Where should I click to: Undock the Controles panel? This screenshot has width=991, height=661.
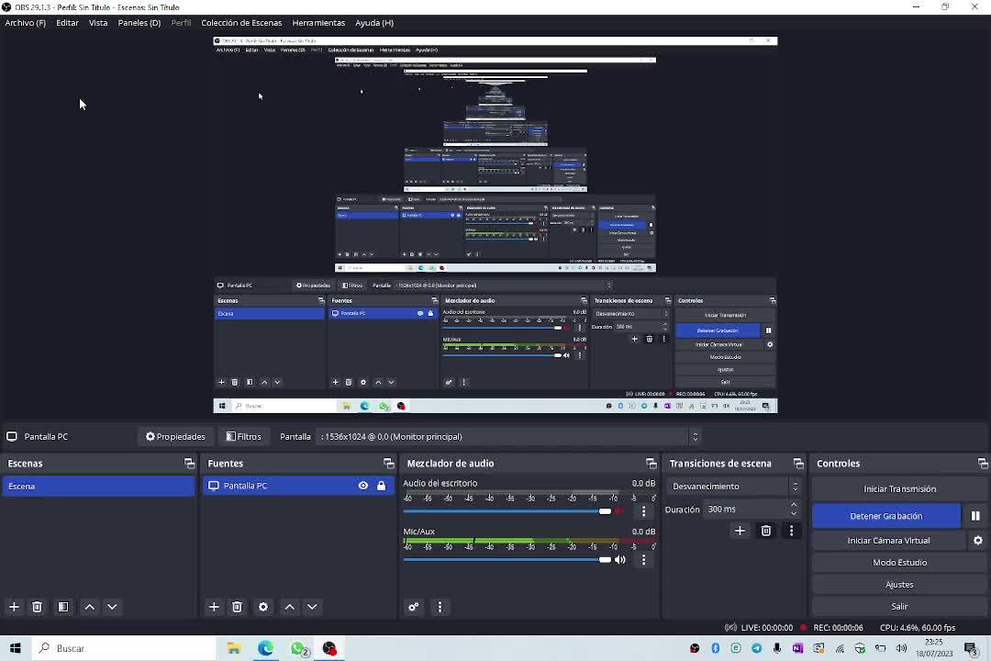[983, 464]
